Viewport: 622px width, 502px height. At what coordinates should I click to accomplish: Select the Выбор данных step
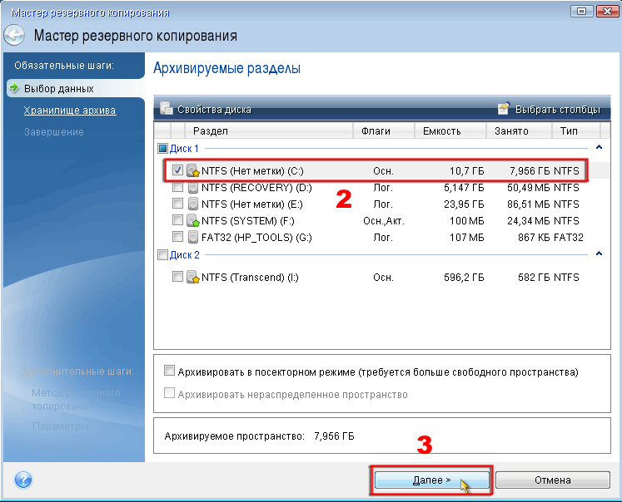(x=59, y=88)
